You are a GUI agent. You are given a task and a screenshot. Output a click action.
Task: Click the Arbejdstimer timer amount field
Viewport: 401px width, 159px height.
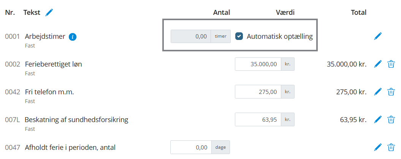[191, 37]
